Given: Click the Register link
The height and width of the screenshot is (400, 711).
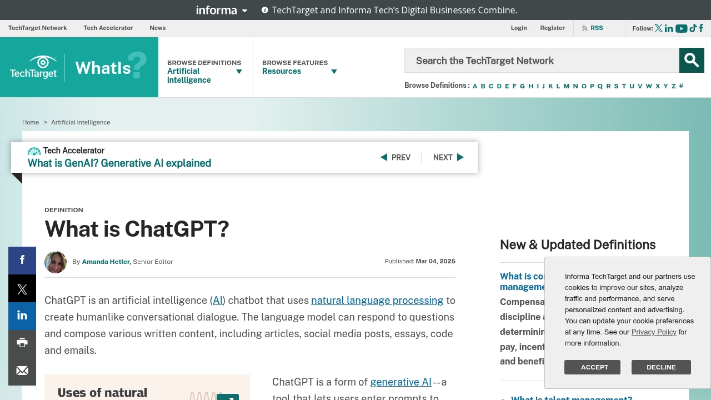Looking at the screenshot, I should (x=552, y=28).
